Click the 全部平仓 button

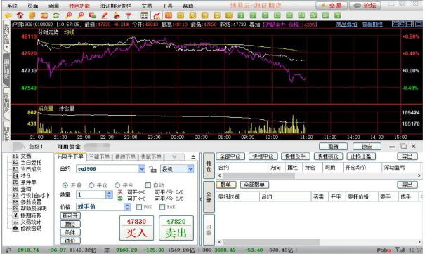tap(230, 156)
